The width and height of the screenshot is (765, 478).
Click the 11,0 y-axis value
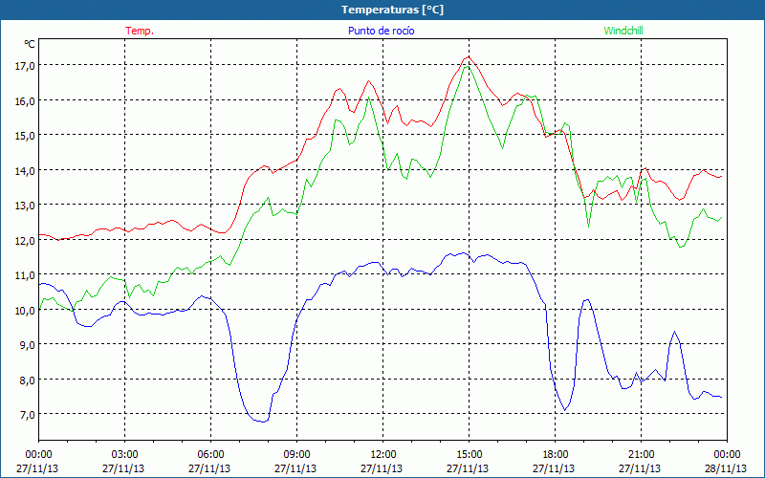[25, 275]
